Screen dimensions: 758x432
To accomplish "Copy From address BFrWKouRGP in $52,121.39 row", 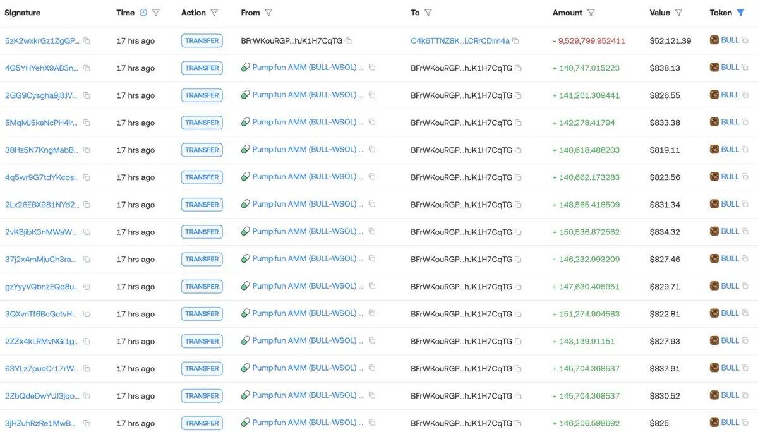I will click(x=349, y=41).
